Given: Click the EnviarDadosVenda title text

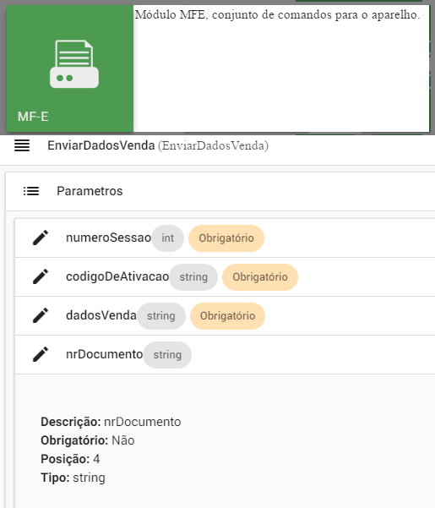Looking at the screenshot, I should click(x=101, y=145).
